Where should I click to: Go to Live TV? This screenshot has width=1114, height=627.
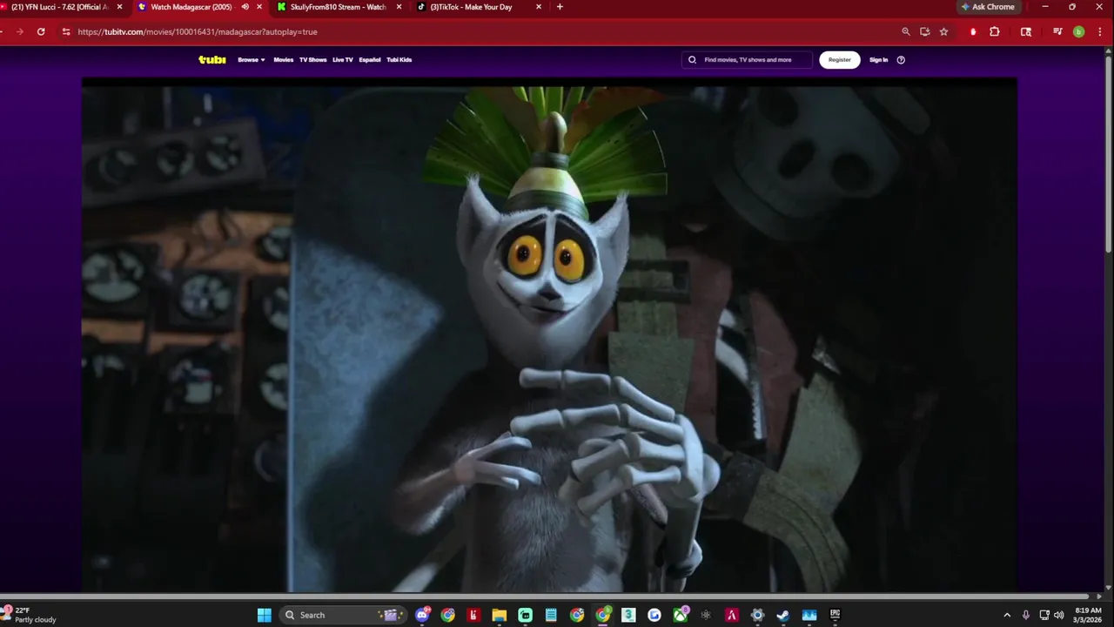pos(343,60)
